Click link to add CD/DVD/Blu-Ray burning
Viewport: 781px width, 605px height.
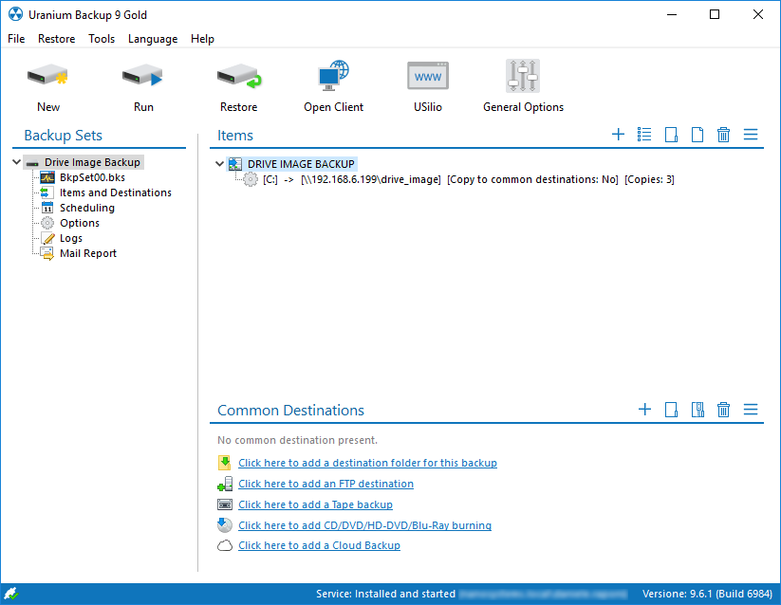pos(364,525)
